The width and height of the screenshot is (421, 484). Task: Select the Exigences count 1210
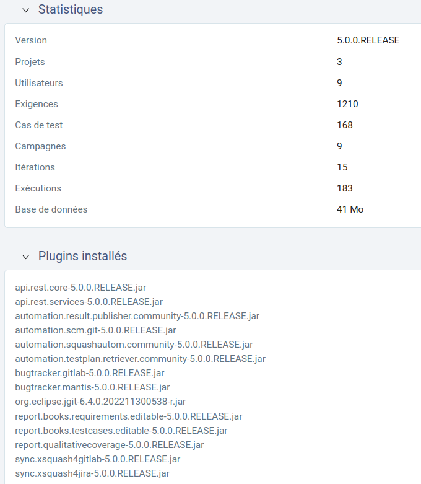point(347,104)
